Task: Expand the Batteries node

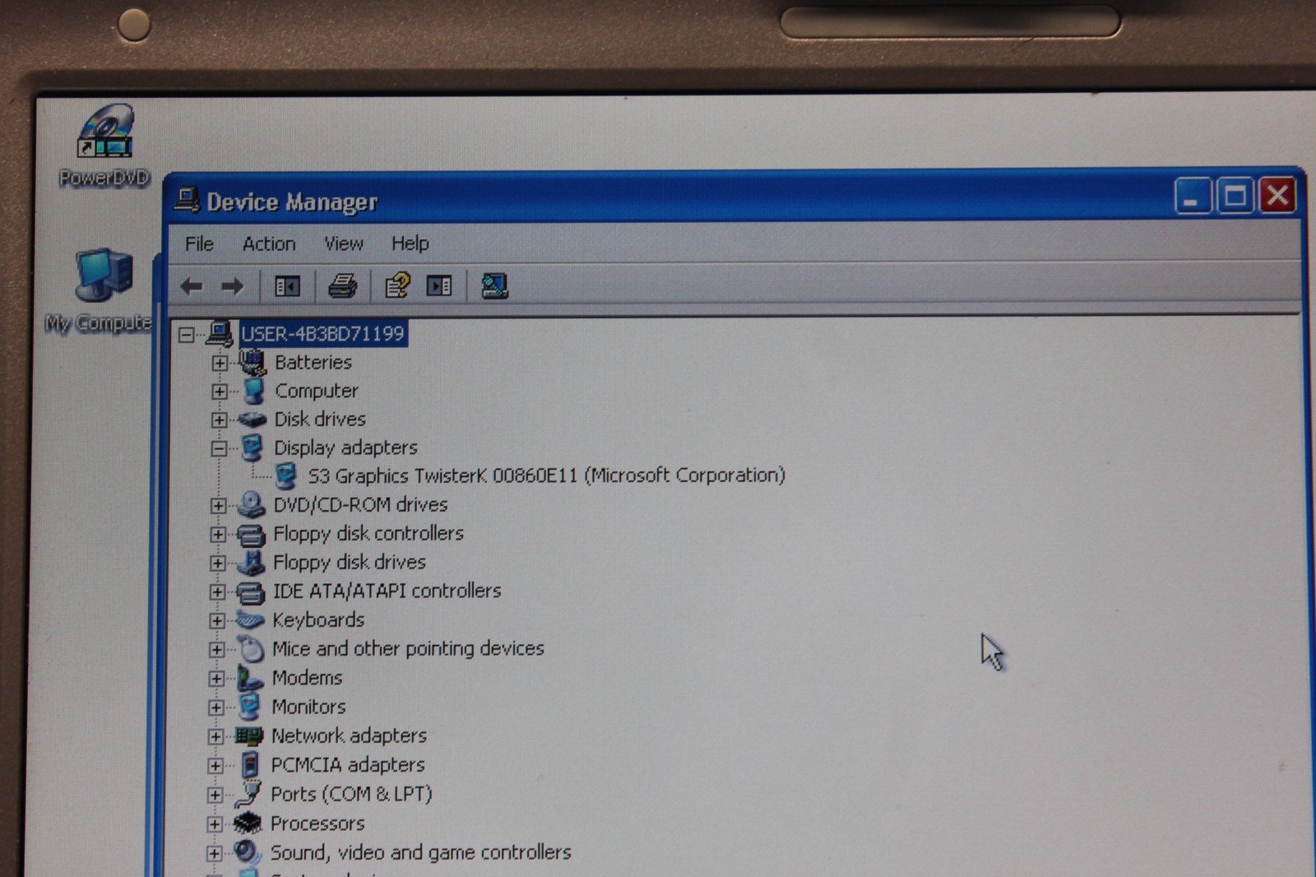Action: tap(220, 363)
